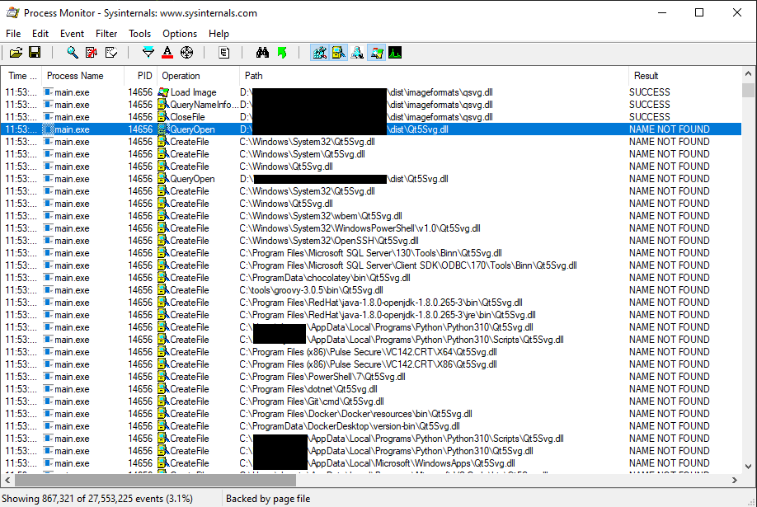The height and width of the screenshot is (507, 757).
Task: Toggle Show Process and Thread Activity icon
Action: click(x=376, y=53)
